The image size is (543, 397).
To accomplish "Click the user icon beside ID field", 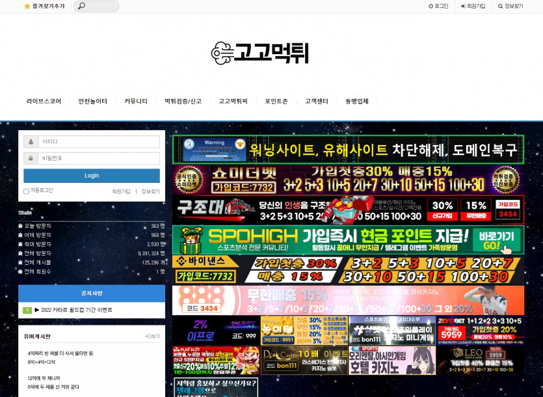I will tap(31, 141).
